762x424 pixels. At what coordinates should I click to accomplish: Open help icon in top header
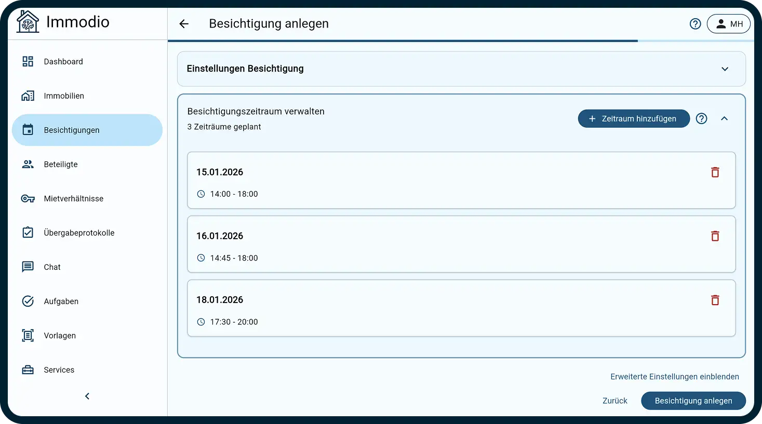pyautogui.click(x=696, y=24)
